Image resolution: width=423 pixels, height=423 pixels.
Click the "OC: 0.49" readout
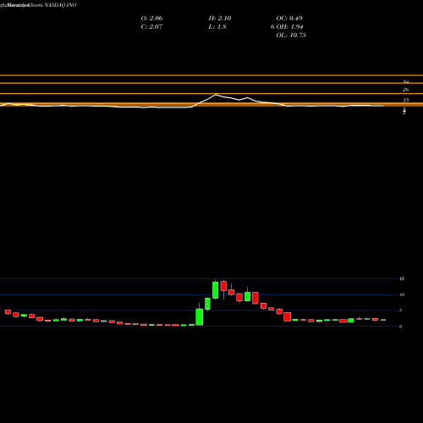pos(289,19)
